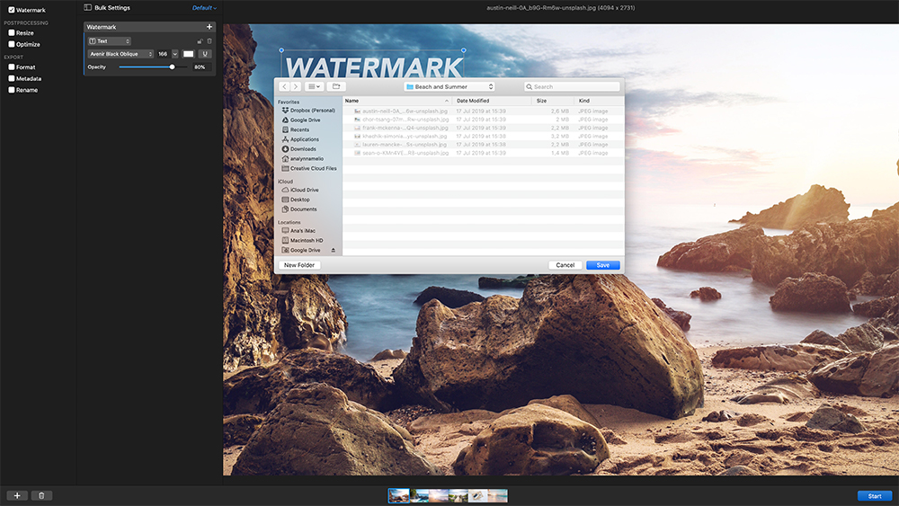Screen dimensions: 899x506
Task: Toggle the watermark lock icon
Action: (200, 41)
